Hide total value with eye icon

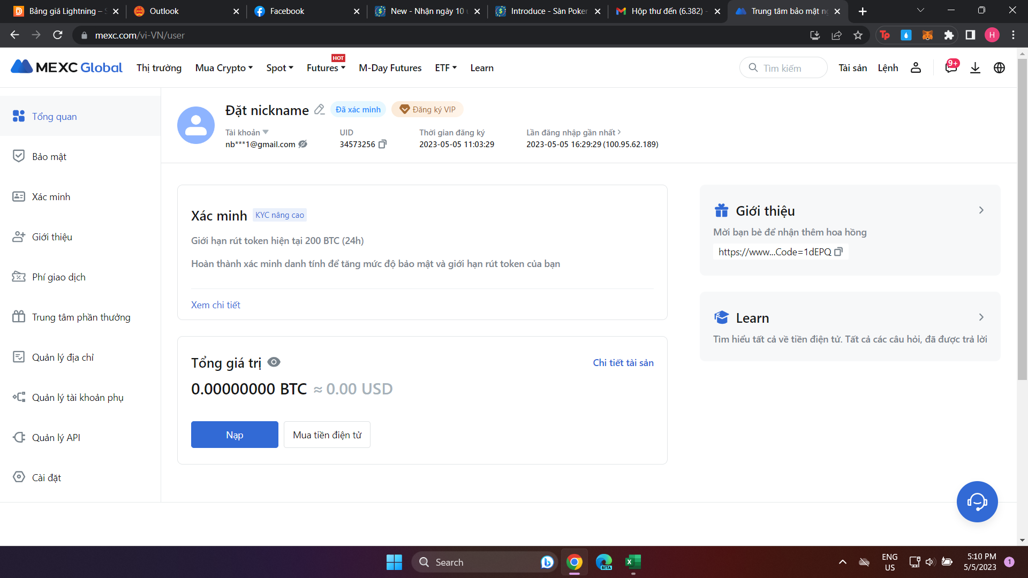point(274,362)
